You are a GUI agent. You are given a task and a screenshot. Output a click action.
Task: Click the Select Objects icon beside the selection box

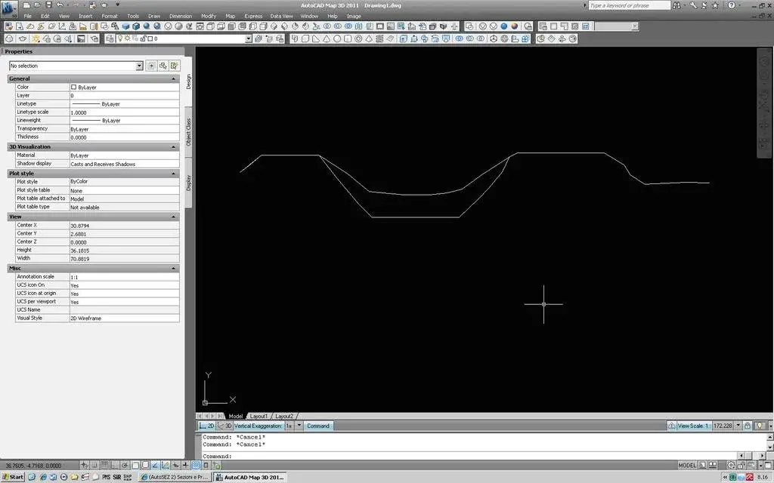pos(163,66)
